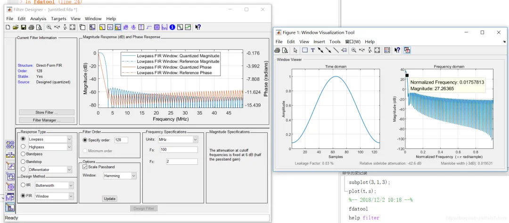Image resolution: width=509 pixels, height=223 pixels.
Task: Select Insert Text tool in Figure toolbar
Action: click(312, 50)
